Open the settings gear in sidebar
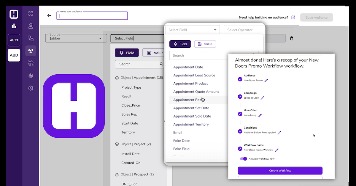This screenshot has width=356, height=186. (x=31, y=88)
